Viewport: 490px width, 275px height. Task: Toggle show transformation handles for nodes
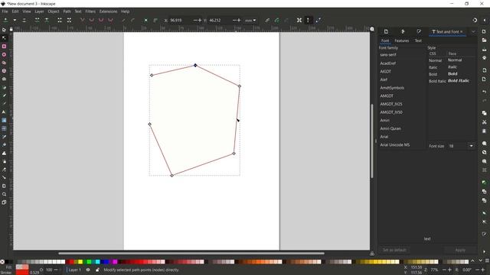coord(299,21)
